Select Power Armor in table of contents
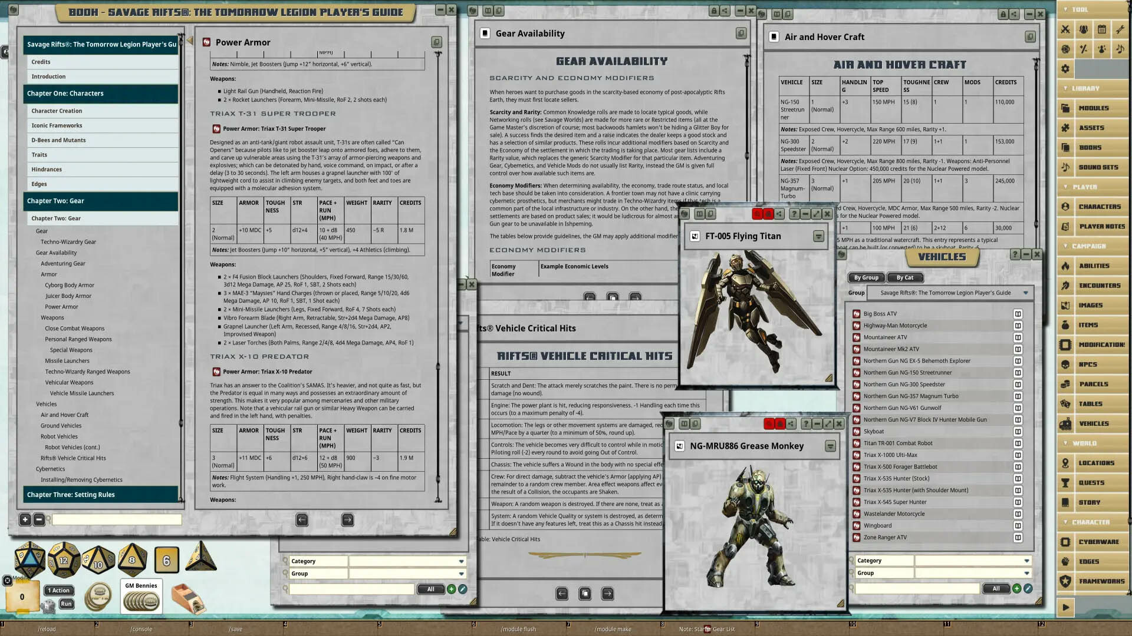 (61, 307)
